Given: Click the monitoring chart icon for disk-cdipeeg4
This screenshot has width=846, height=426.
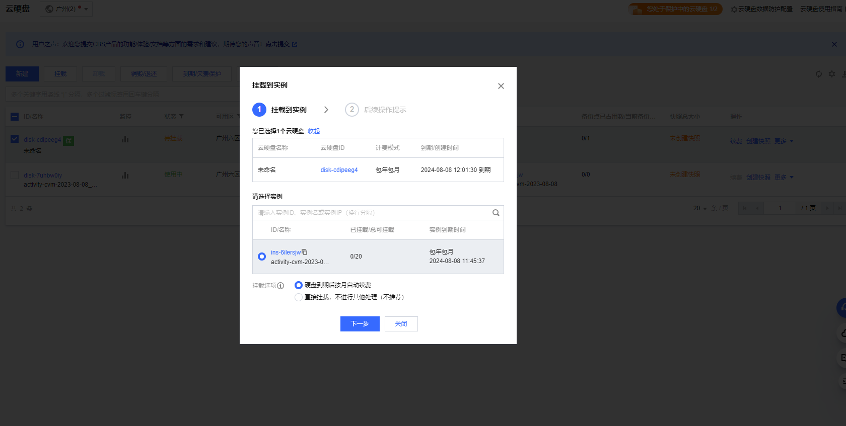Looking at the screenshot, I should tap(125, 139).
